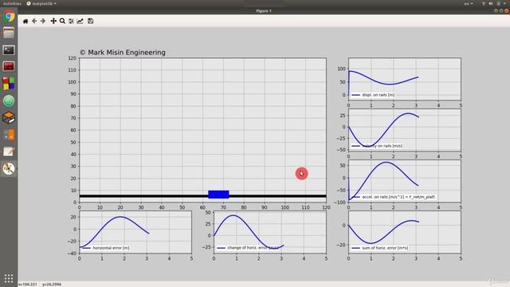
Task: Open the configure subplots sliders tool
Action: click(x=71, y=22)
